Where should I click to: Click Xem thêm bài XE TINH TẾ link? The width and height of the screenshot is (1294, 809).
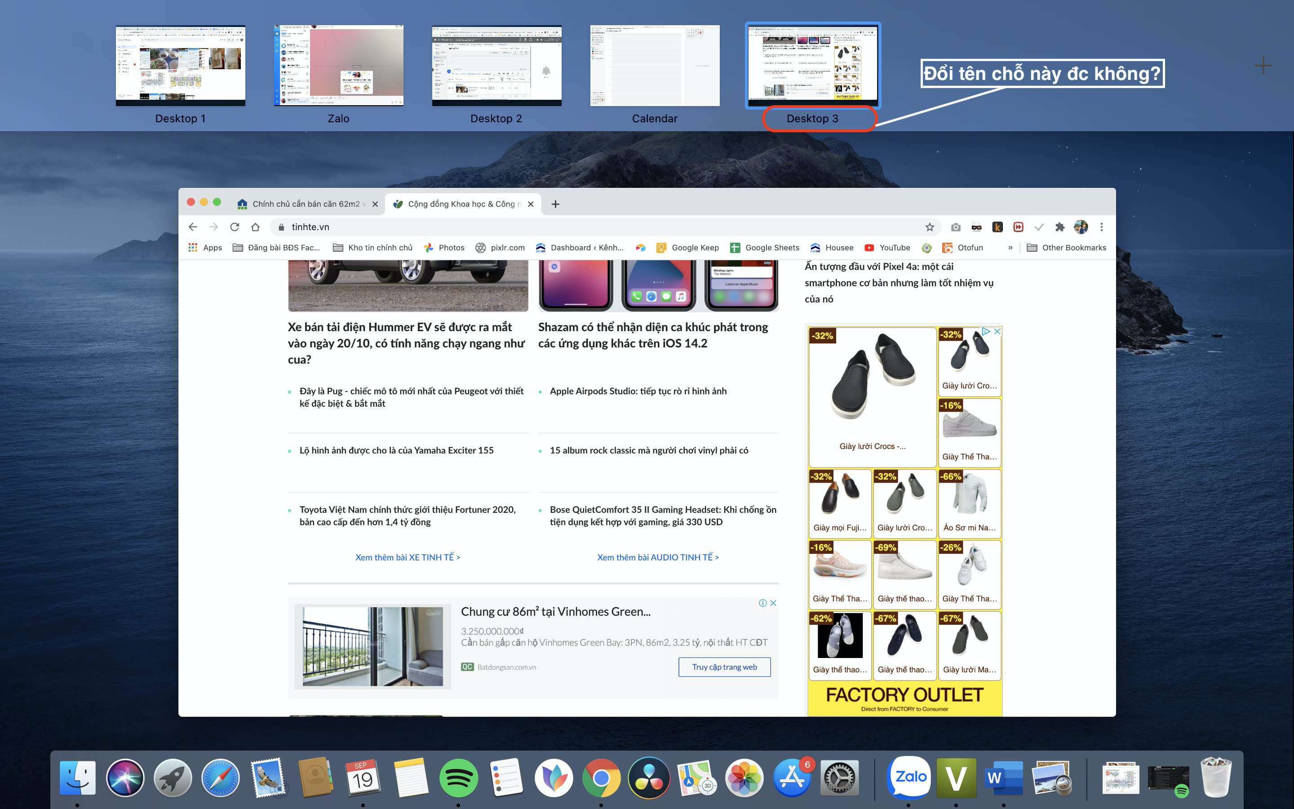(408, 557)
